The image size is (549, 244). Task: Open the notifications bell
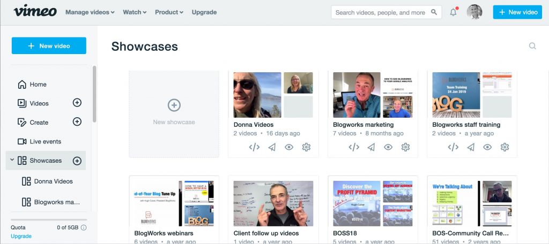[x=454, y=12]
